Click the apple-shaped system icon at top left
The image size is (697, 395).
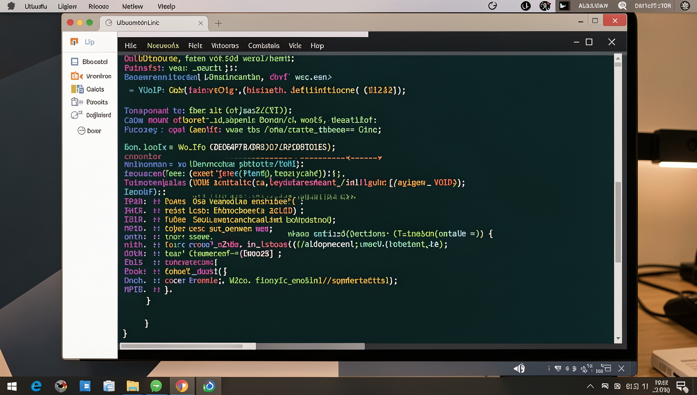[11, 6]
